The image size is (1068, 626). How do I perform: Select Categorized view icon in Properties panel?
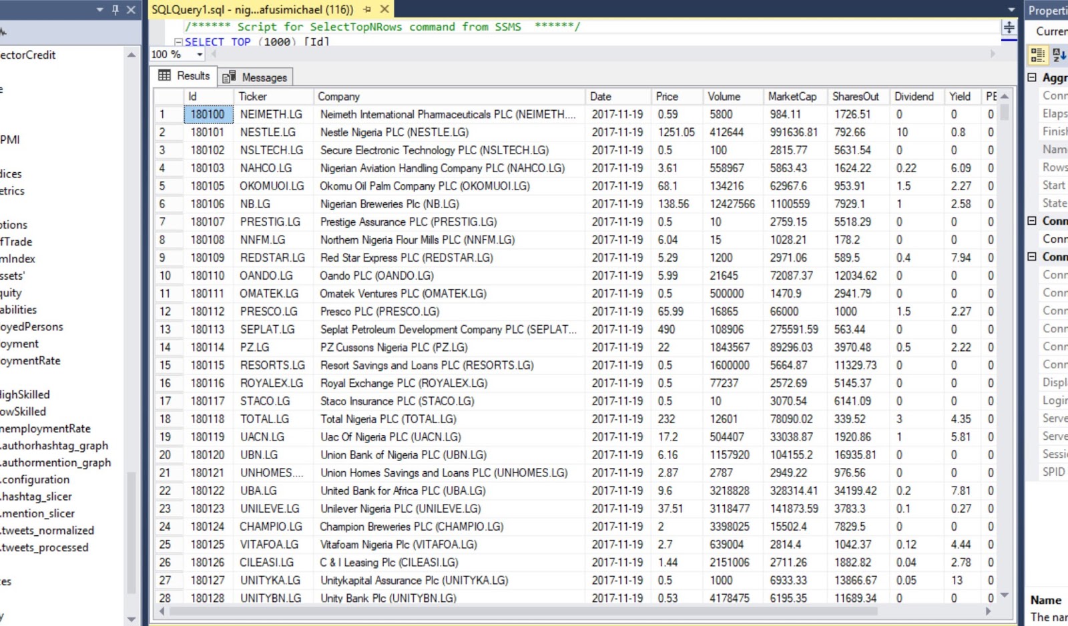(1038, 56)
